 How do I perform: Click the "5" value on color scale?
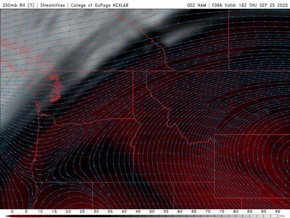pyautogui.click(x=26, y=211)
